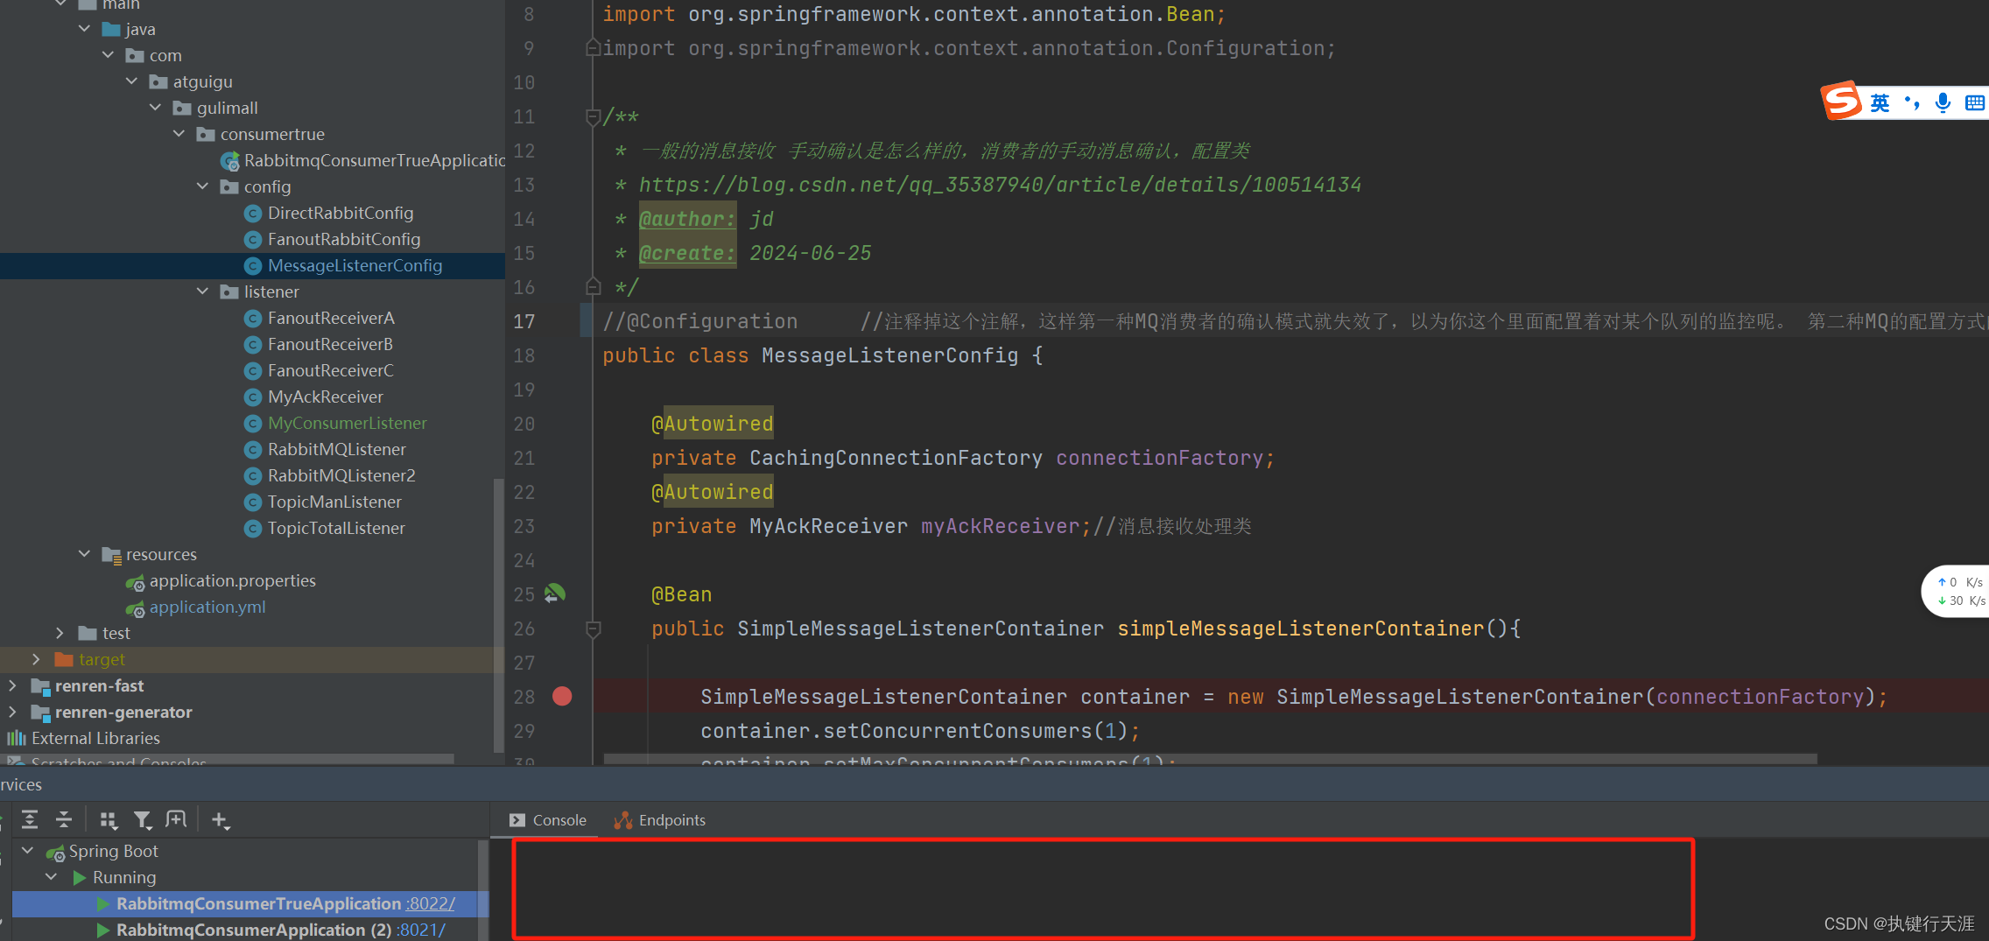1989x941 pixels.
Task: Collapse the resources folder
Action: 84,554
